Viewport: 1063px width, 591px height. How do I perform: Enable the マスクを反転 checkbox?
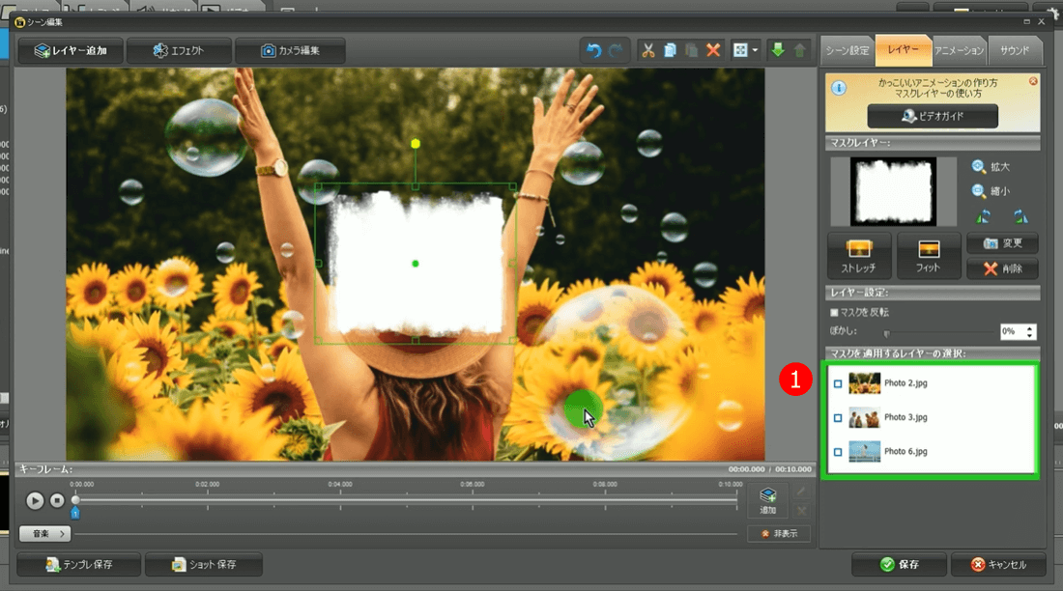tap(835, 312)
